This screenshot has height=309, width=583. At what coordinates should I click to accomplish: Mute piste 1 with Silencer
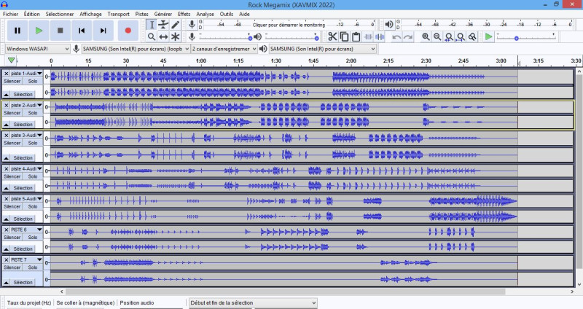point(12,81)
